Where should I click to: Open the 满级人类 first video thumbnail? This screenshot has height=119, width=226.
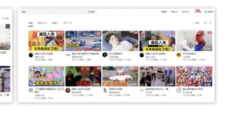pos(46,41)
